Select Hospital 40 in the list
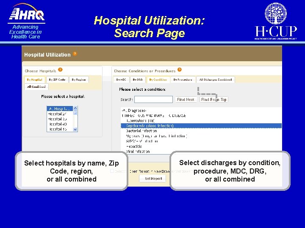The height and width of the screenshot is (228, 305). point(60,124)
